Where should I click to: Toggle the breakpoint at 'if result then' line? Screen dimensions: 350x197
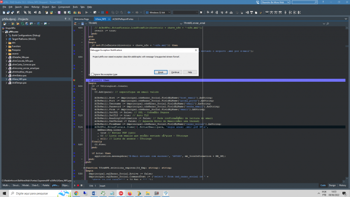point(75,80)
